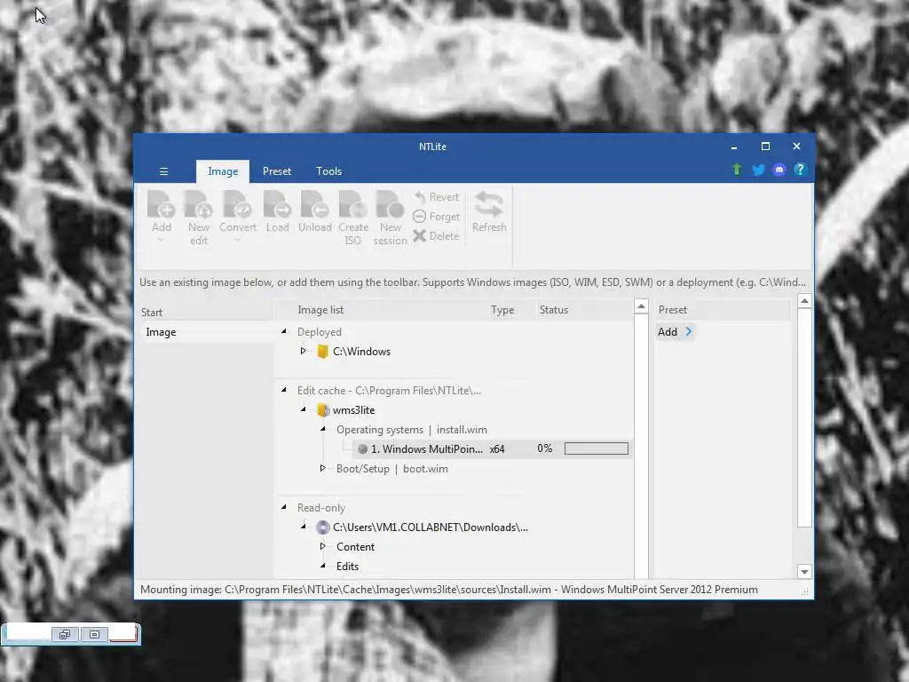The image size is (909, 682).
Task: Open the Add dropdown arrow
Action: (162, 240)
